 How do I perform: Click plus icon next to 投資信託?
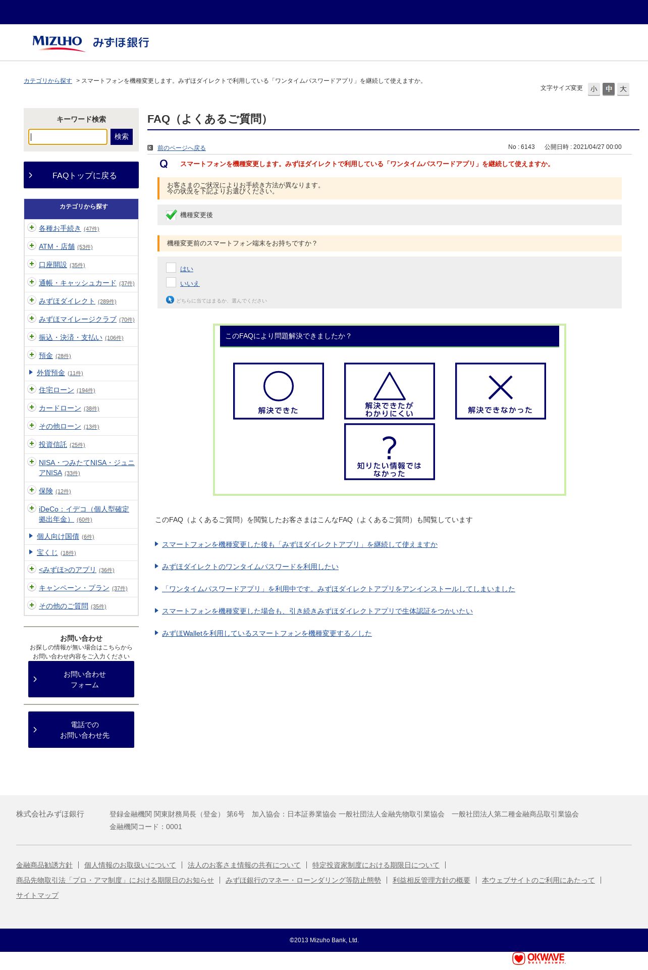coord(32,444)
